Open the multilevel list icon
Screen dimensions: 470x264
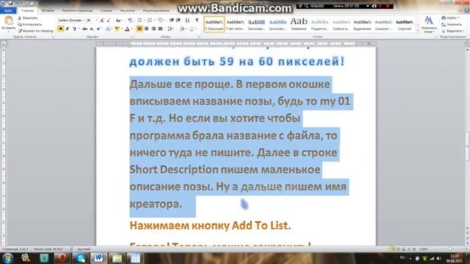tap(161, 21)
